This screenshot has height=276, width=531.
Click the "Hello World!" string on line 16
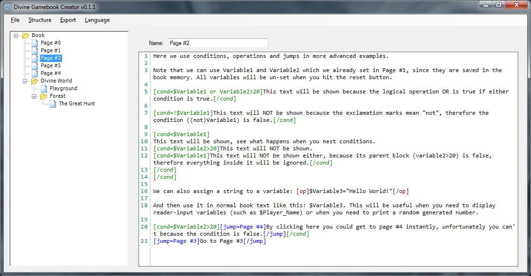[x=369, y=192]
